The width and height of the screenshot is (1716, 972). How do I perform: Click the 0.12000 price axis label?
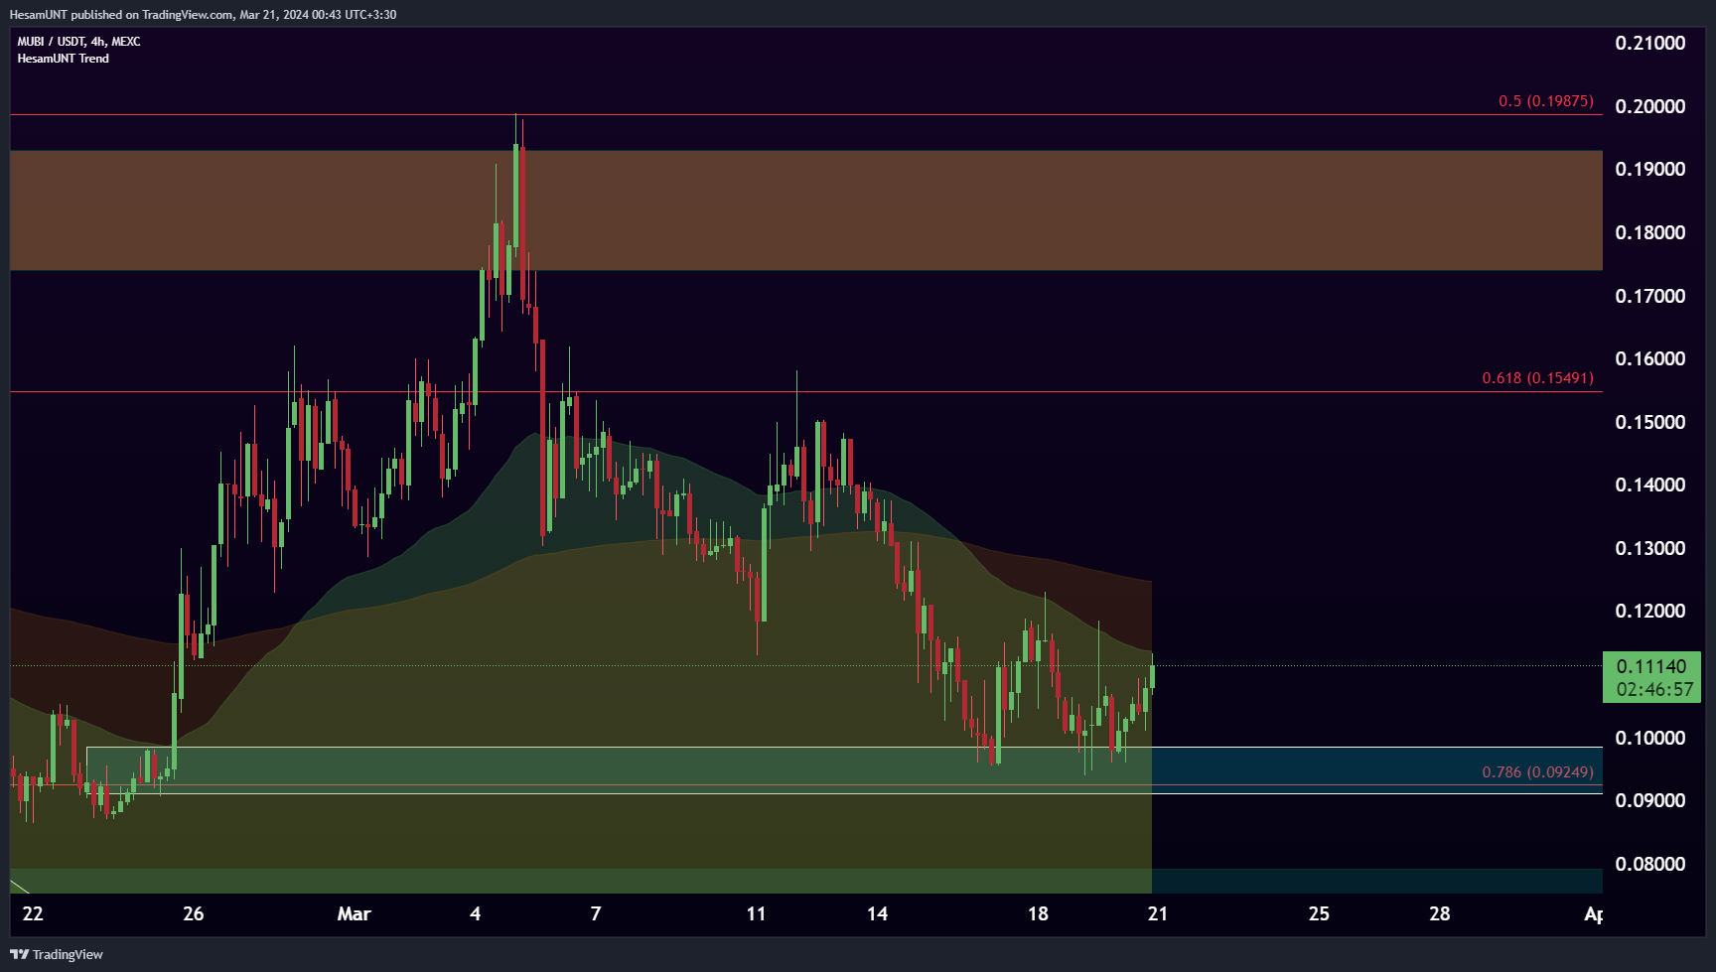1650,611
